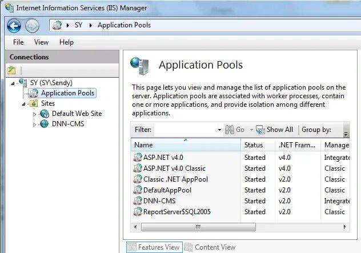Viewport: 361px width, 253px height.
Task: Open the Help menu
Action: tap(66, 42)
